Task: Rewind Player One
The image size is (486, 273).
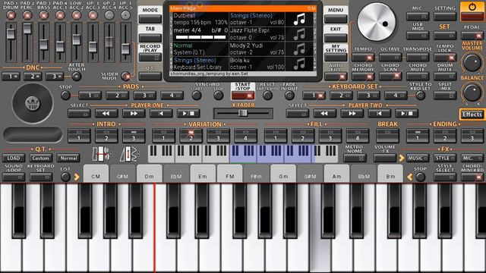Action: (106, 114)
